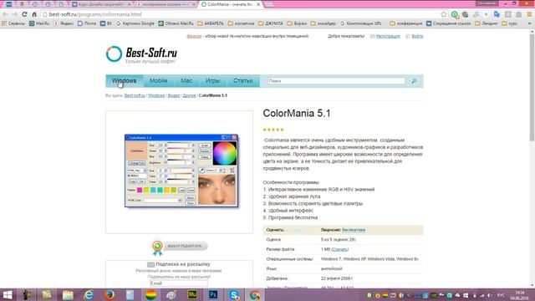Open the file explorer taskbar icon

68,295
